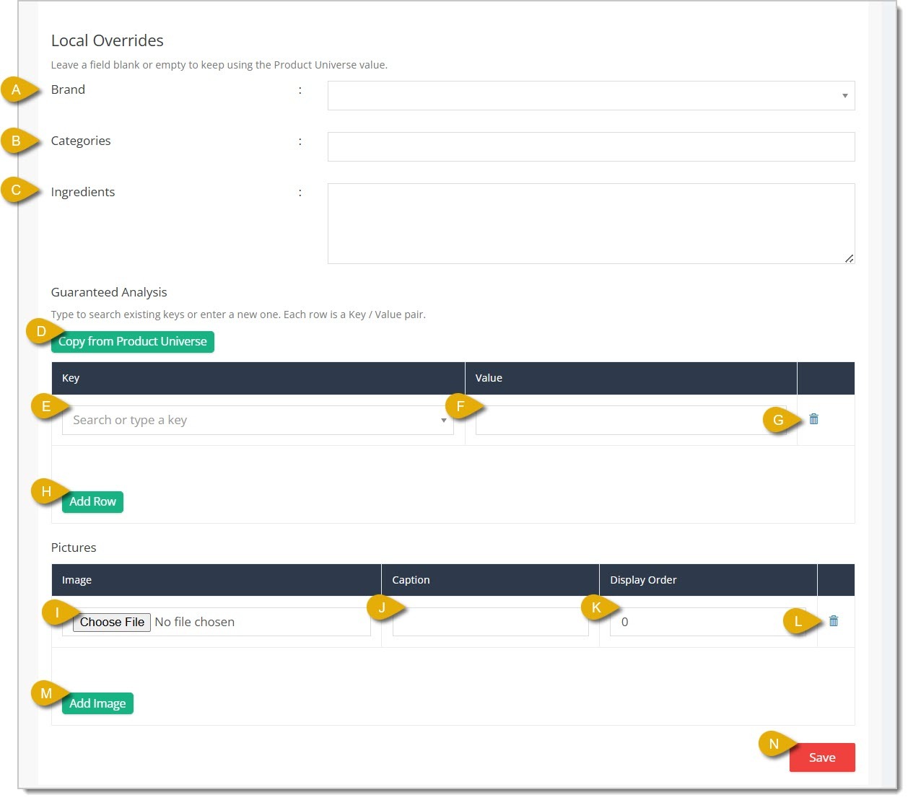Click the Image column header

pos(217,580)
